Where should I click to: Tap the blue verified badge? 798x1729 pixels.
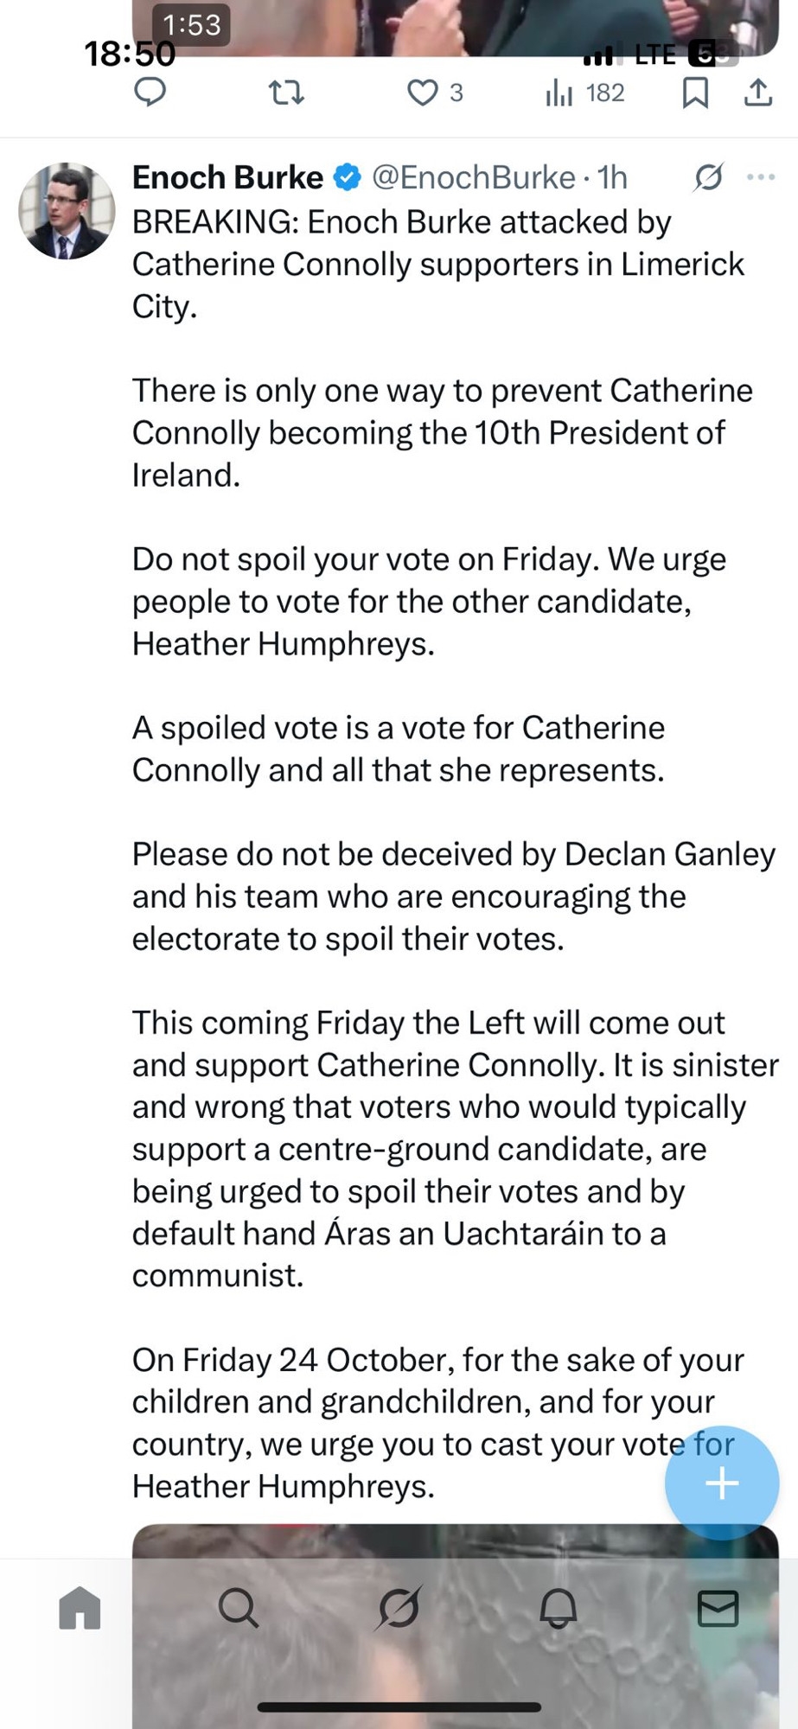347,177
